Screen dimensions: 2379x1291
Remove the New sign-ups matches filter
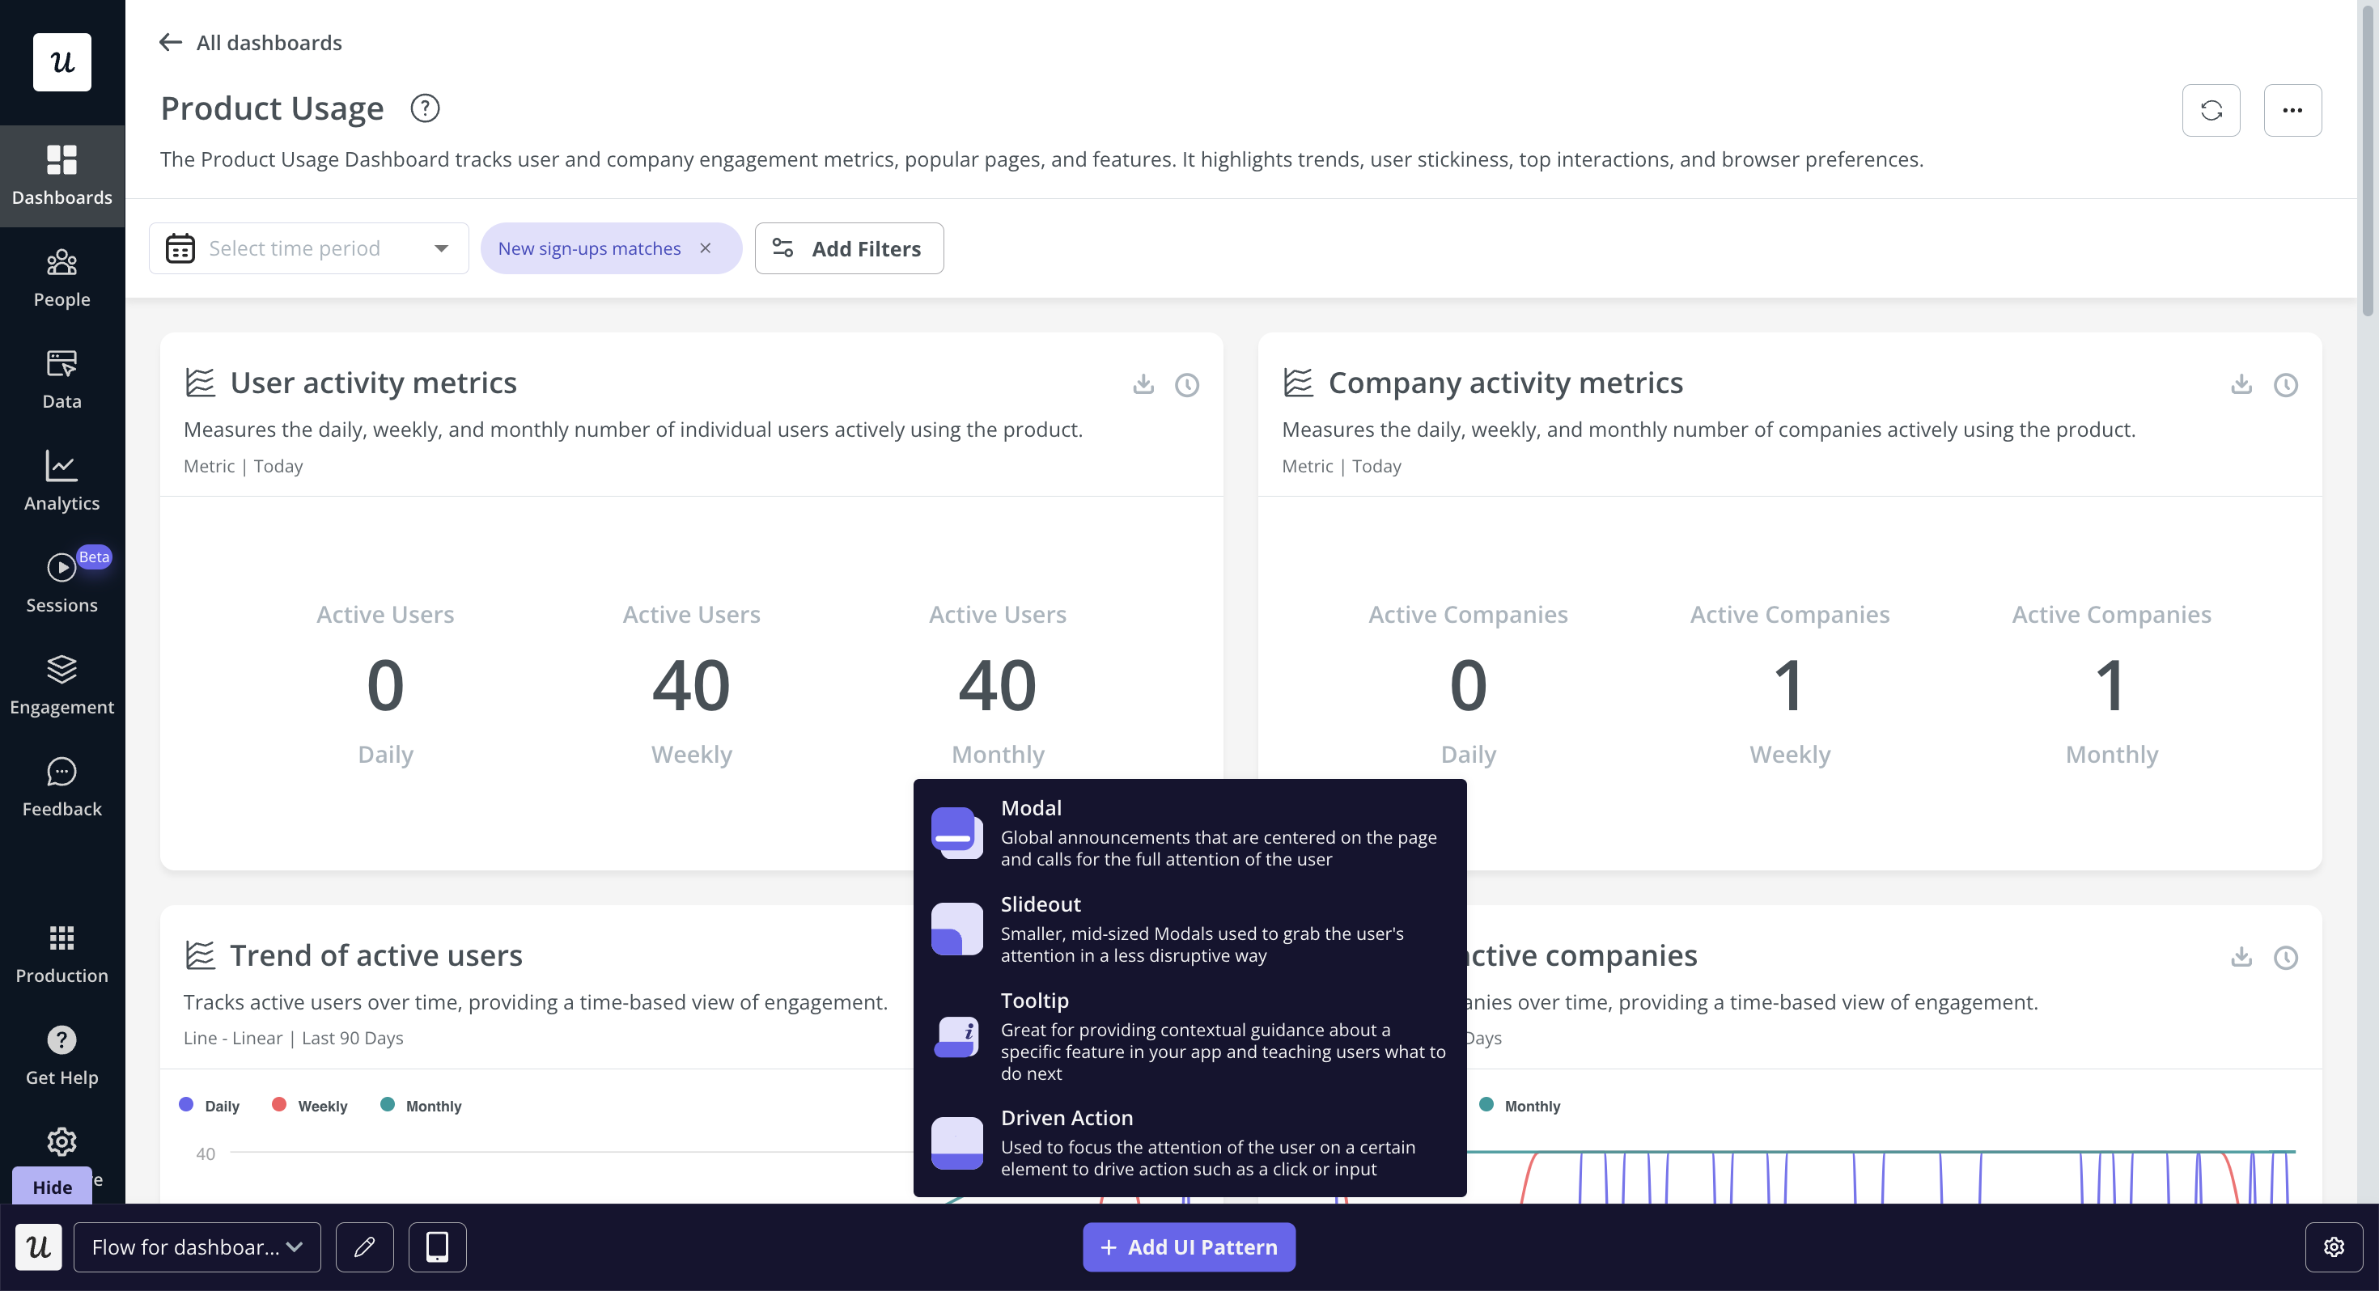[708, 248]
